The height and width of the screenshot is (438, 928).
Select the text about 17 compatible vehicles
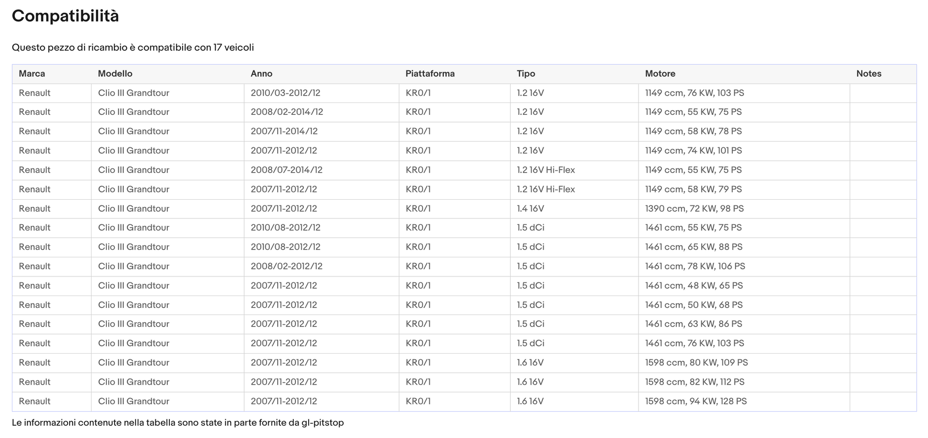tap(133, 48)
